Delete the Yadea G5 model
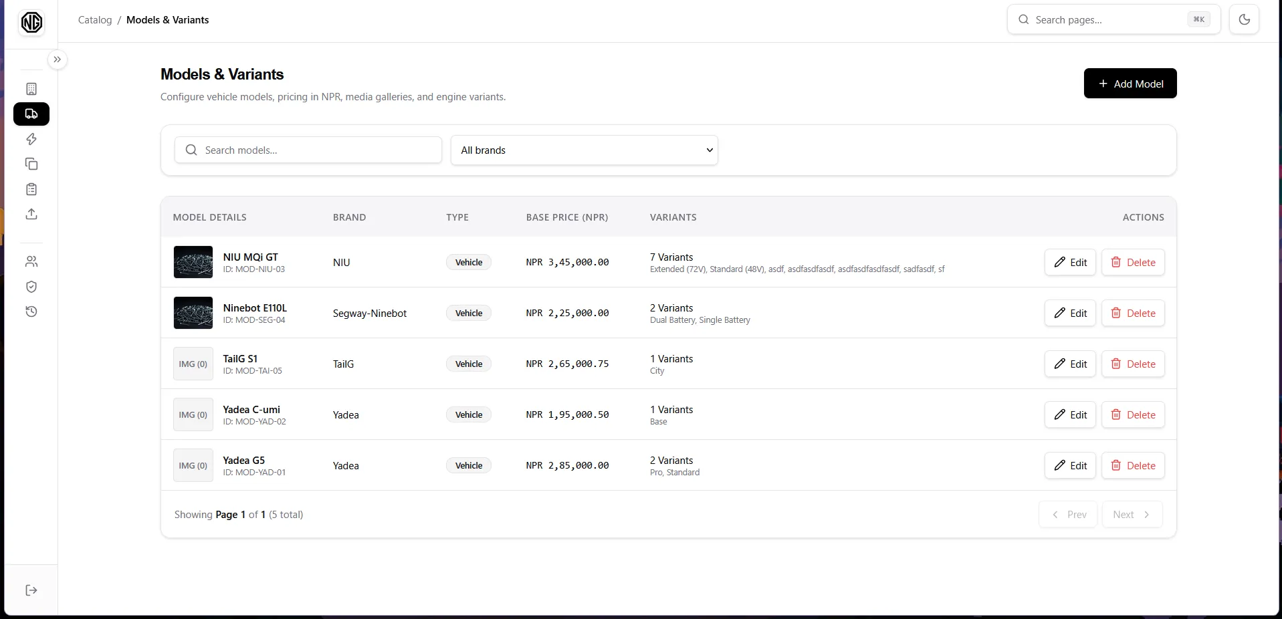Viewport: 1282px width, 619px height. [1133, 465]
